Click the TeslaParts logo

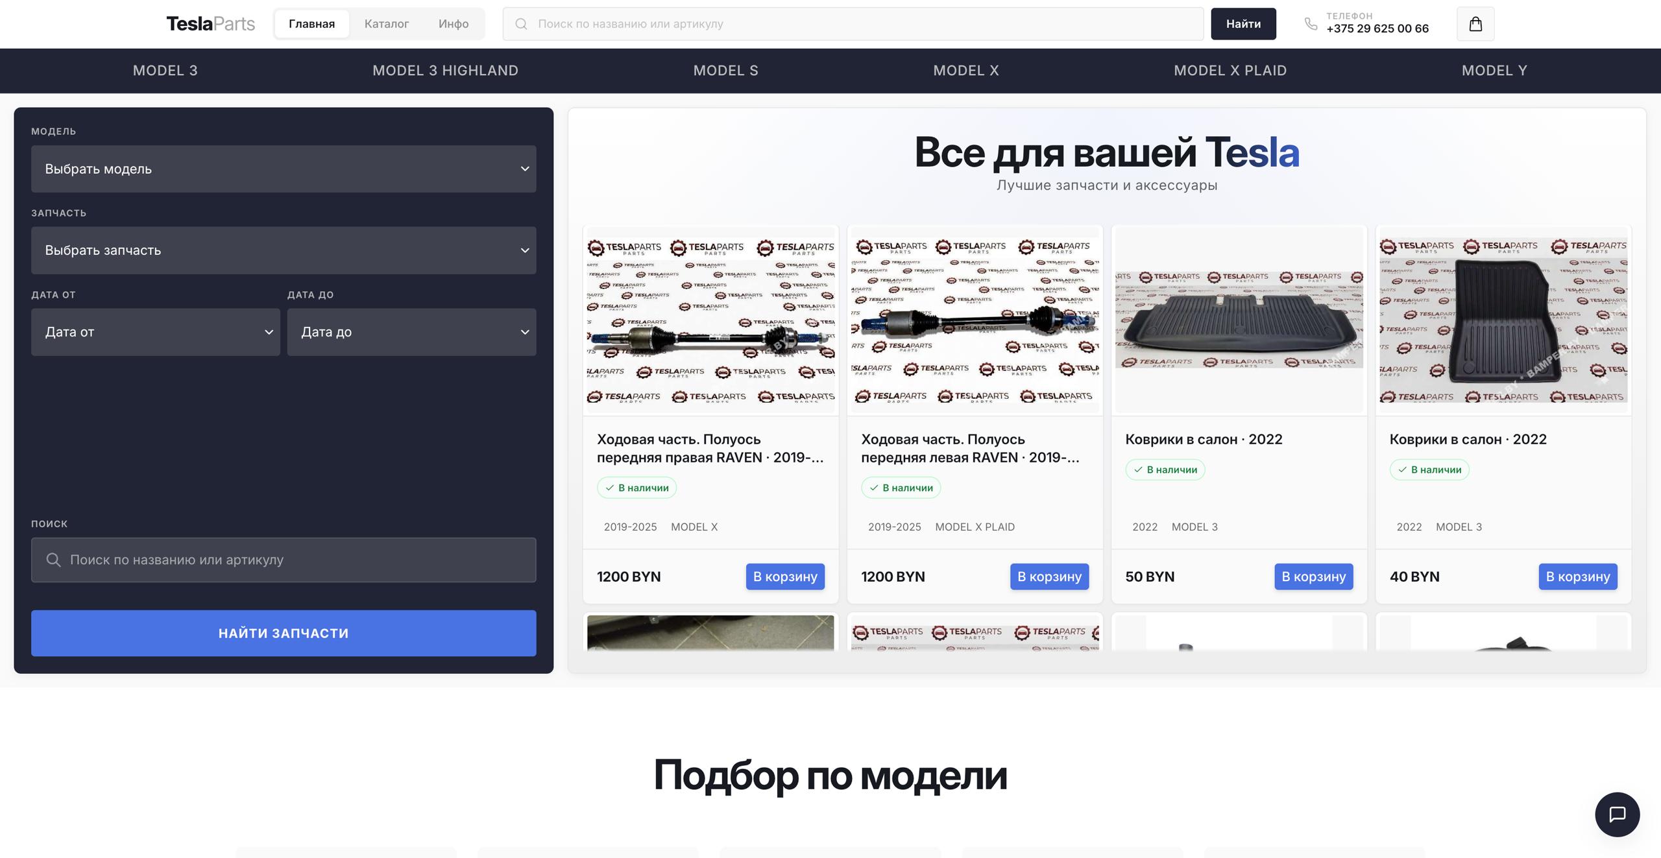pos(210,24)
